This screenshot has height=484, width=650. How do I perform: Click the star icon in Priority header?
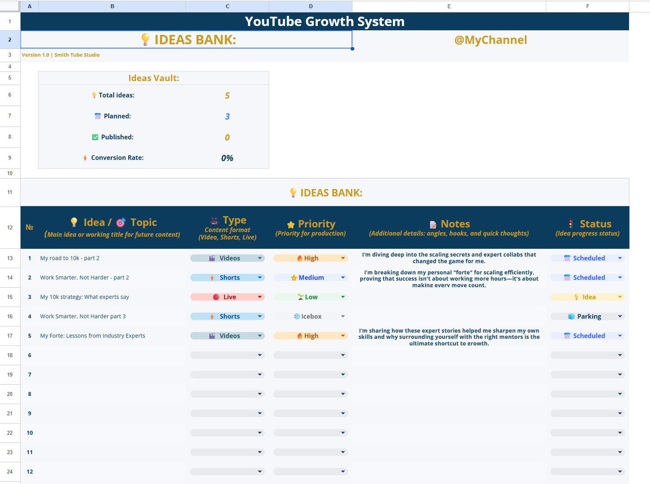coord(291,225)
